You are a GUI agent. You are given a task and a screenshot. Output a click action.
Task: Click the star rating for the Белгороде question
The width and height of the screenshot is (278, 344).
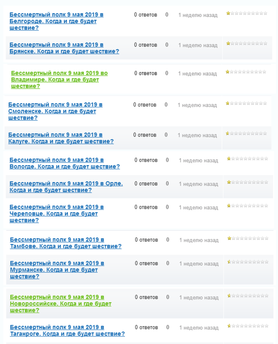[x=247, y=13]
